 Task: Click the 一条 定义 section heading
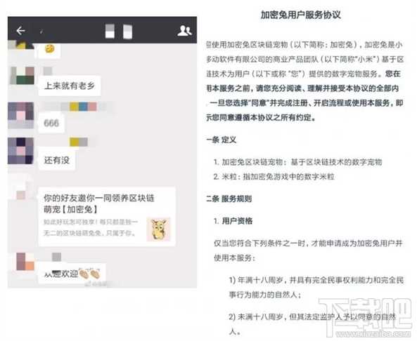click(222, 140)
